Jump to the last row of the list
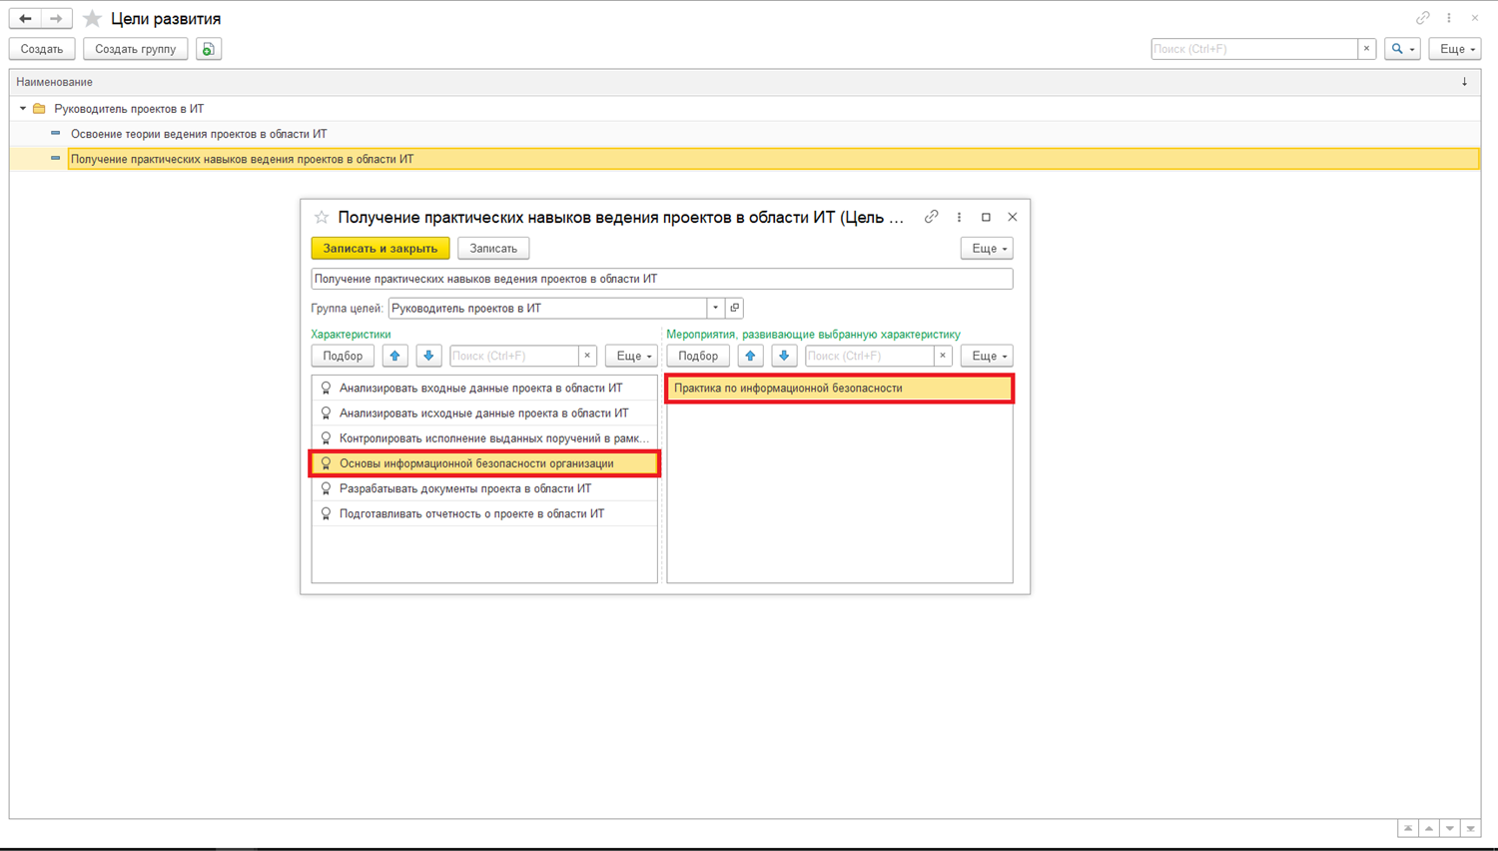The width and height of the screenshot is (1498, 851). click(x=1471, y=828)
